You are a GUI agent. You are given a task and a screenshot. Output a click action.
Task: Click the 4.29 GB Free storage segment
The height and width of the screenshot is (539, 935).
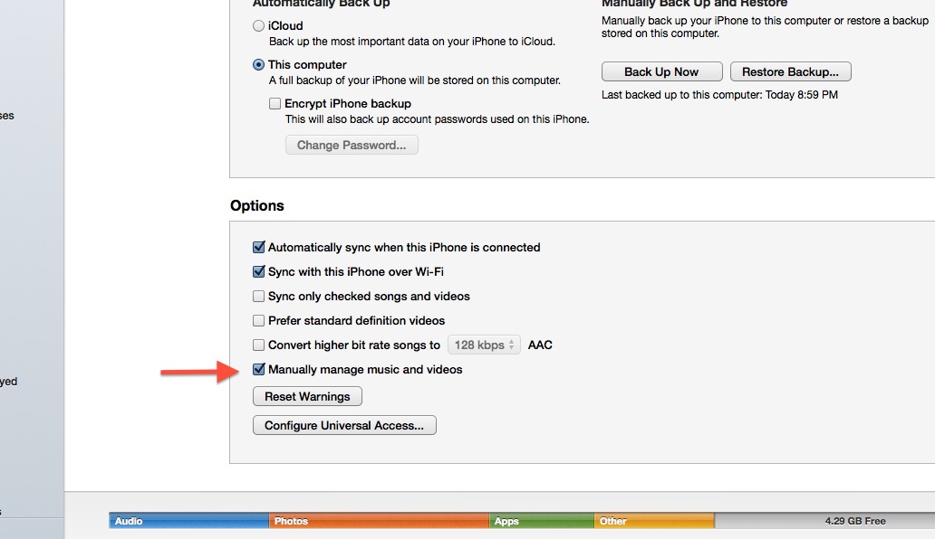[x=823, y=521]
